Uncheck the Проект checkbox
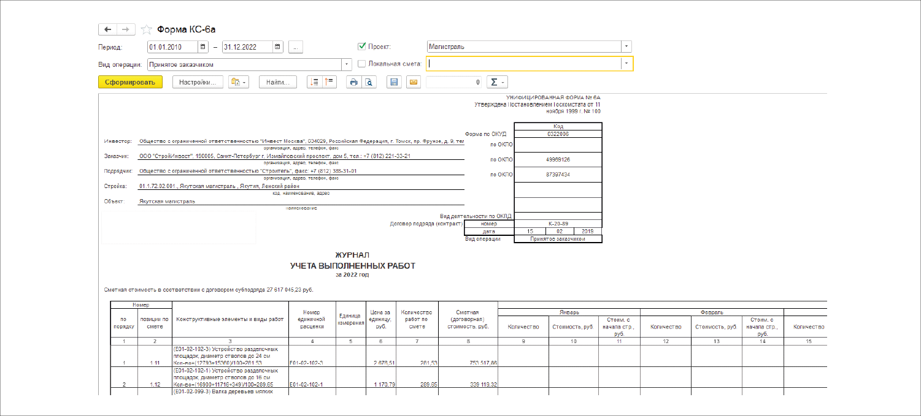The width and height of the screenshot is (921, 416). coord(361,47)
